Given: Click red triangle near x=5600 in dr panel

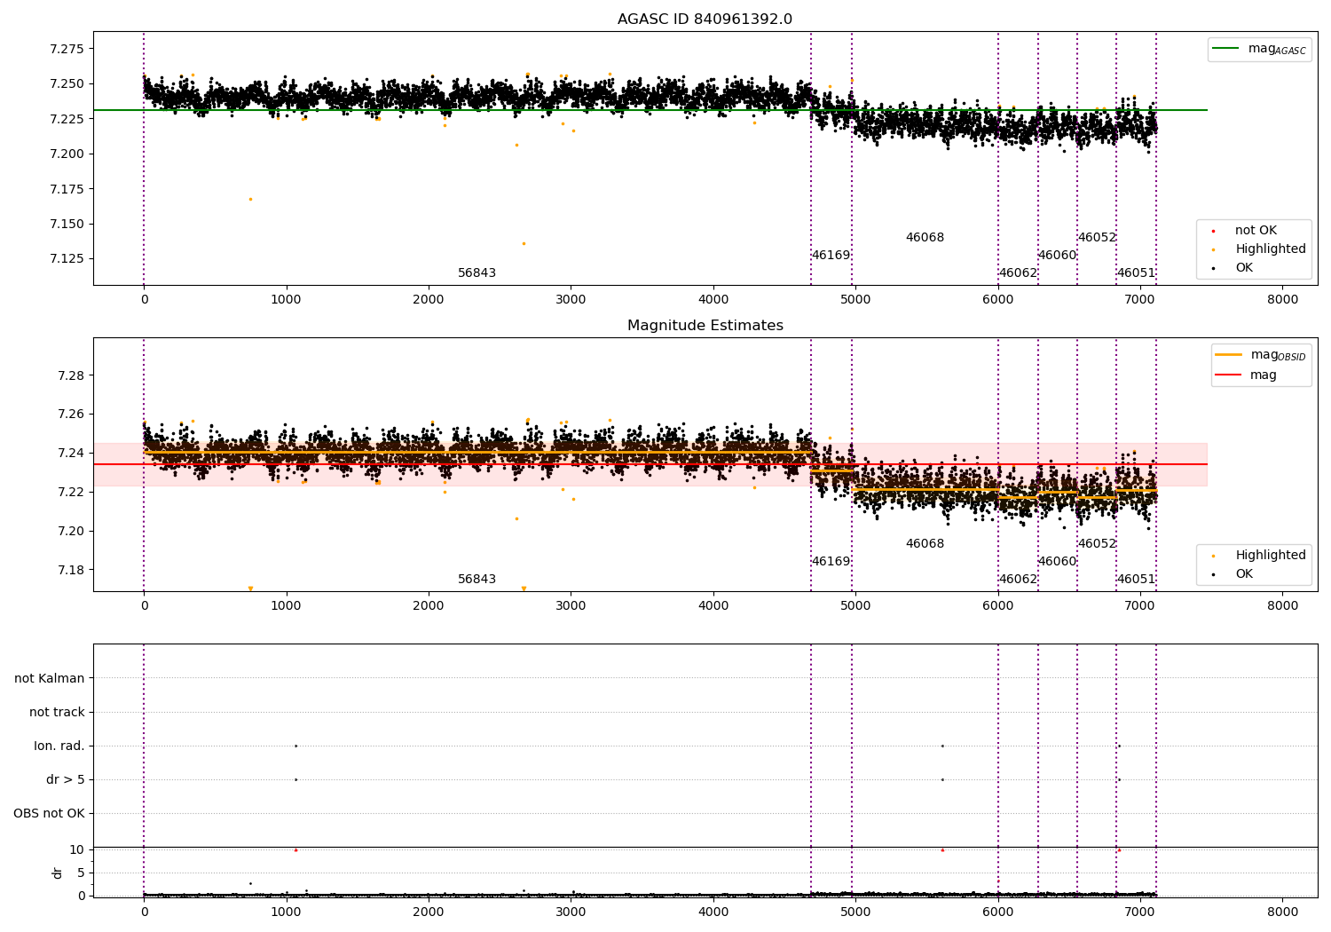Looking at the screenshot, I should (x=942, y=850).
